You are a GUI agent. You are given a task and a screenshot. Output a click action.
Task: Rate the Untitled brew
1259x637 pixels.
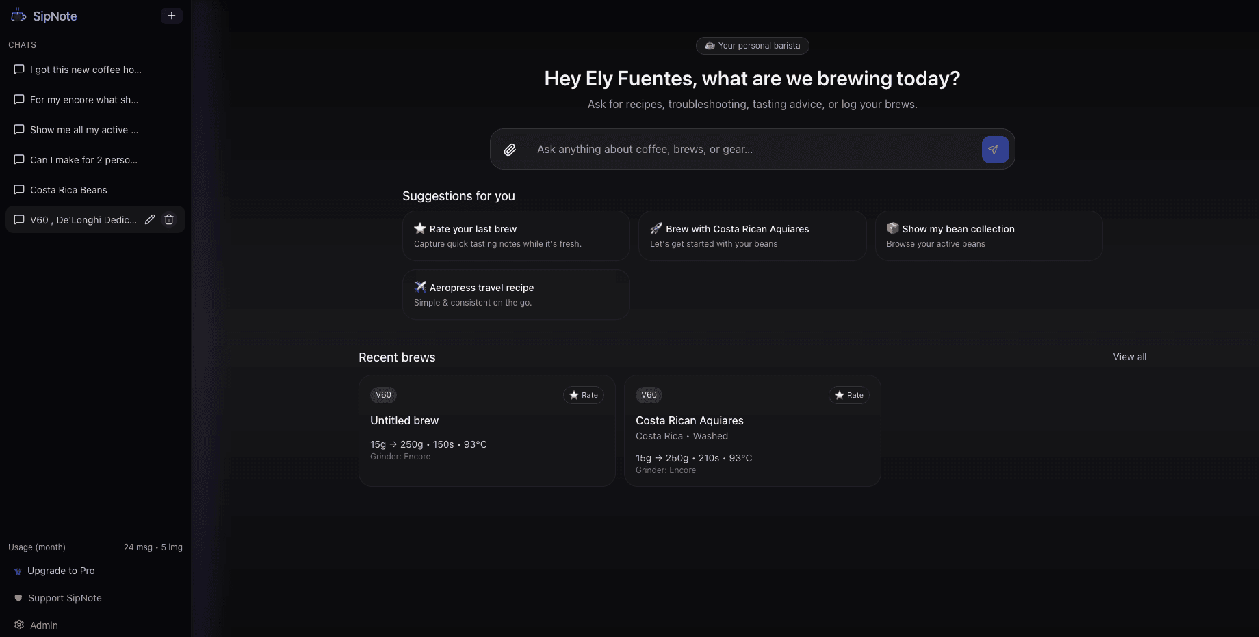click(x=583, y=395)
